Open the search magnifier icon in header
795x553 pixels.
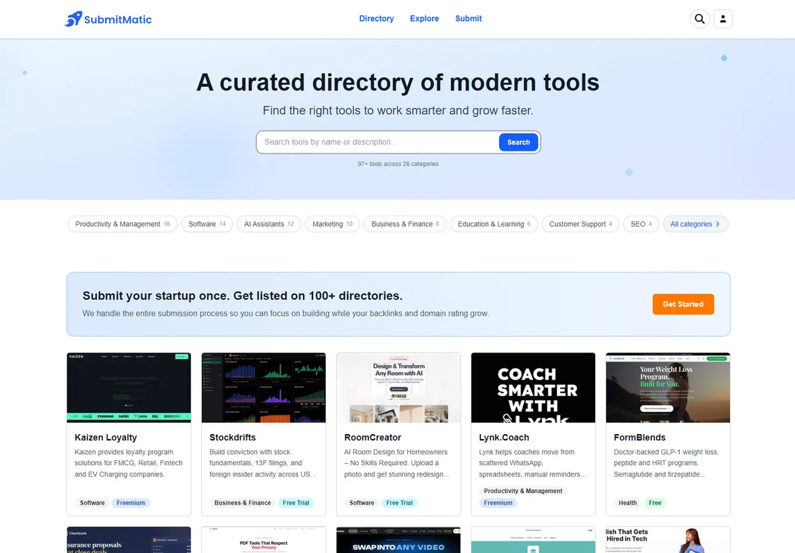click(x=699, y=19)
